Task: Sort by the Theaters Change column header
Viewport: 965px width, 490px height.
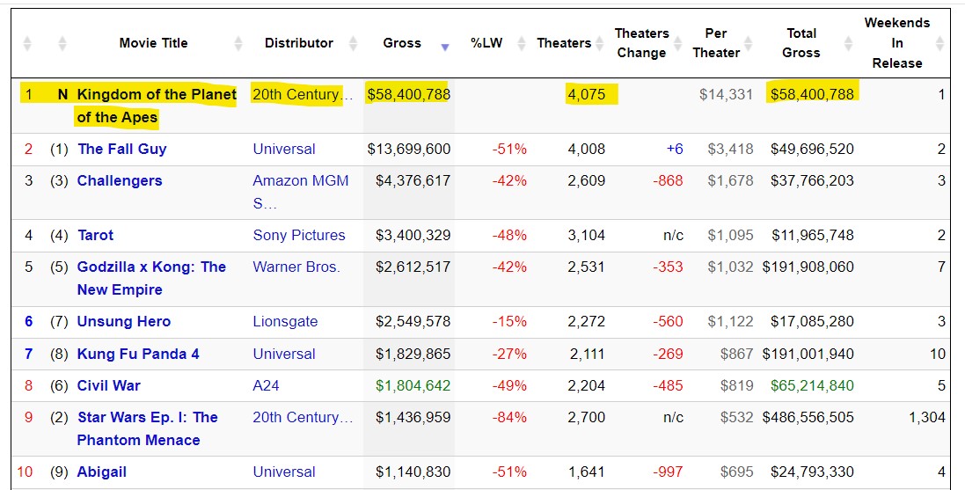Action: (x=641, y=43)
